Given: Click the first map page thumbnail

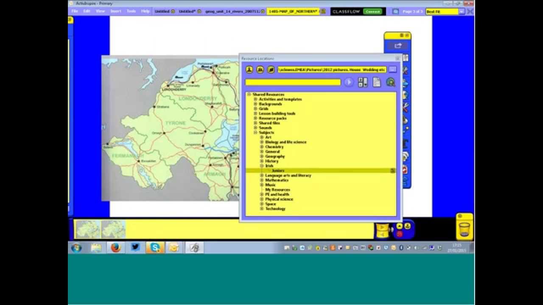Looking at the screenshot, I should pyautogui.click(x=88, y=229).
